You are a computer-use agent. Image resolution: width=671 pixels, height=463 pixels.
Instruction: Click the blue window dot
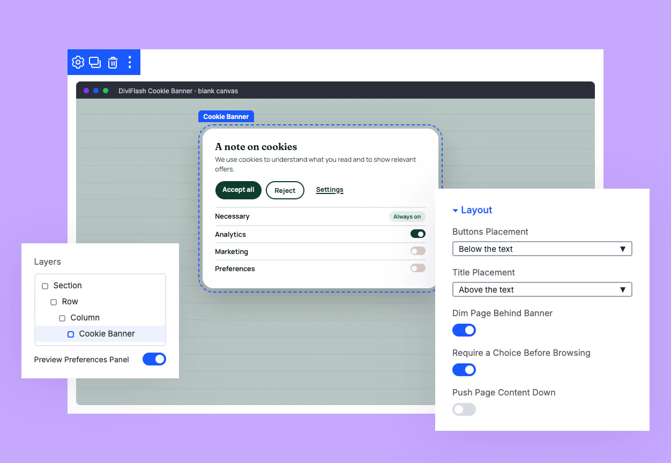[96, 91]
